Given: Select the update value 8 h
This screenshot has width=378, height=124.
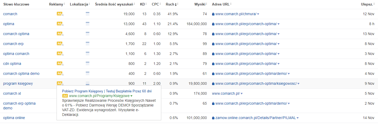Looking at the screenshot, I should [x=372, y=24].
